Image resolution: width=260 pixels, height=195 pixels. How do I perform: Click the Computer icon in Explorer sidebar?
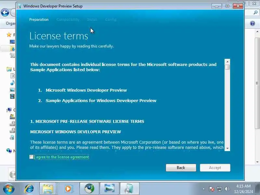(x=9, y=110)
